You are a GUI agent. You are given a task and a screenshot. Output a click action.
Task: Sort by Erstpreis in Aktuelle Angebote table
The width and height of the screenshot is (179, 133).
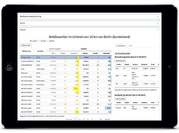coord(148,64)
